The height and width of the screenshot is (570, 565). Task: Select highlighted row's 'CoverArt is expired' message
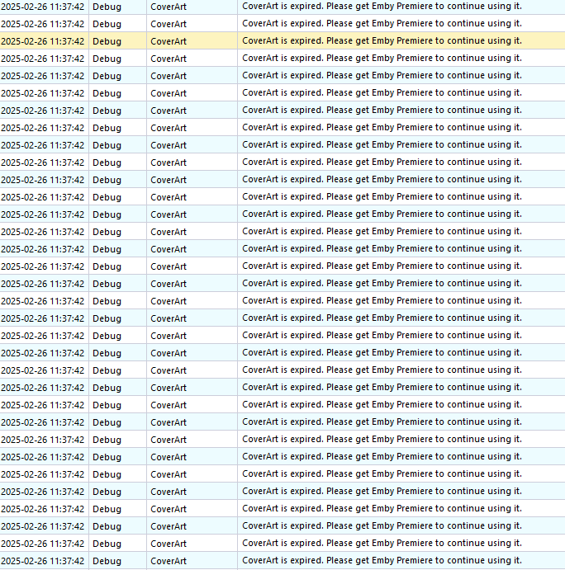pyautogui.click(x=382, y=40)
